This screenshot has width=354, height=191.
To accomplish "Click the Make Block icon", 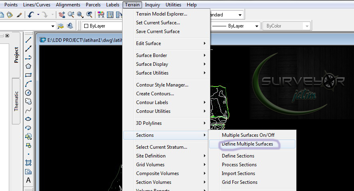I will pyautogui.click(x=28, y=146).
